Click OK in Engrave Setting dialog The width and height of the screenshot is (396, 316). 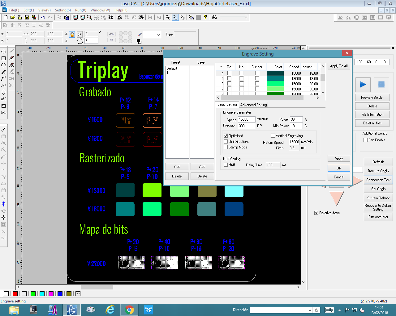tap(339, 168)
